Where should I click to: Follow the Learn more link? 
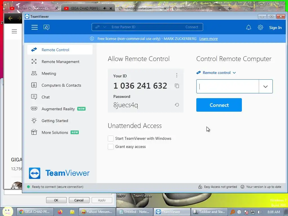208,39
